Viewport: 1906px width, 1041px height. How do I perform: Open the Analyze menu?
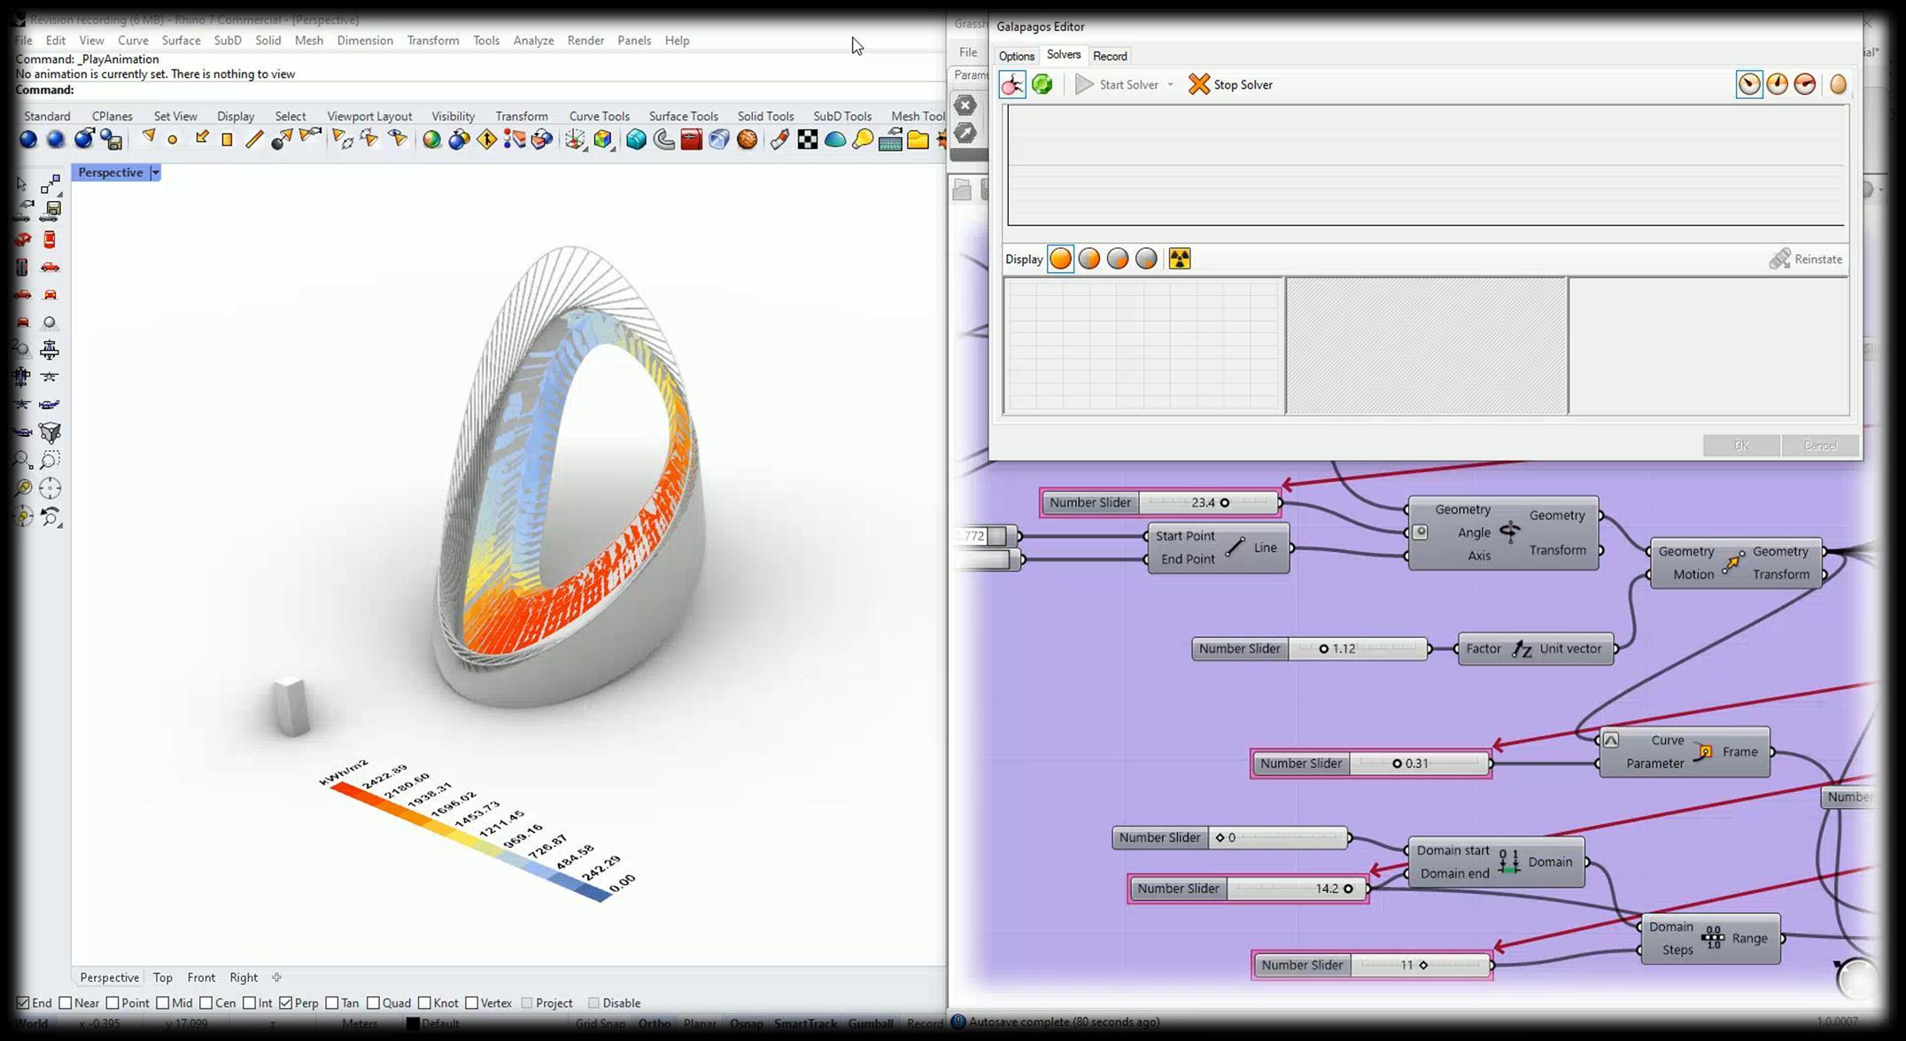[x=533, y=41]
